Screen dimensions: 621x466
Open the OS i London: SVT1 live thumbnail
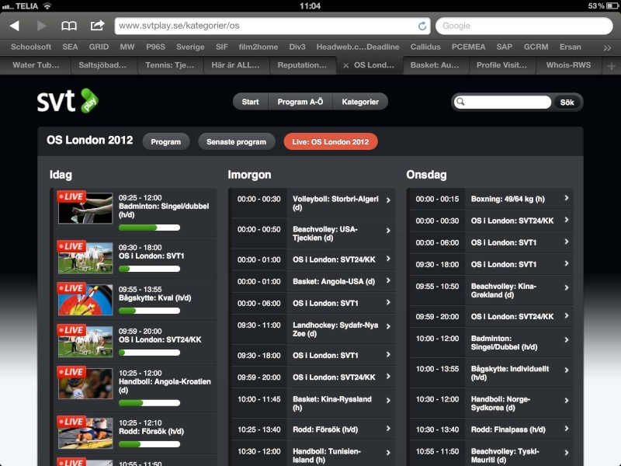(x=85, y=258)
